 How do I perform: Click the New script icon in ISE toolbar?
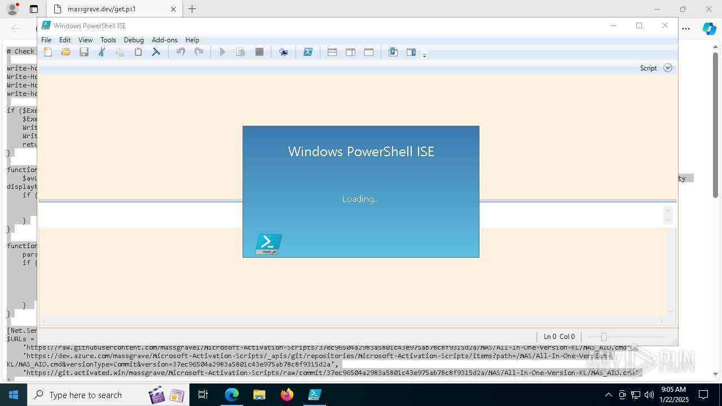click(48, 52)
